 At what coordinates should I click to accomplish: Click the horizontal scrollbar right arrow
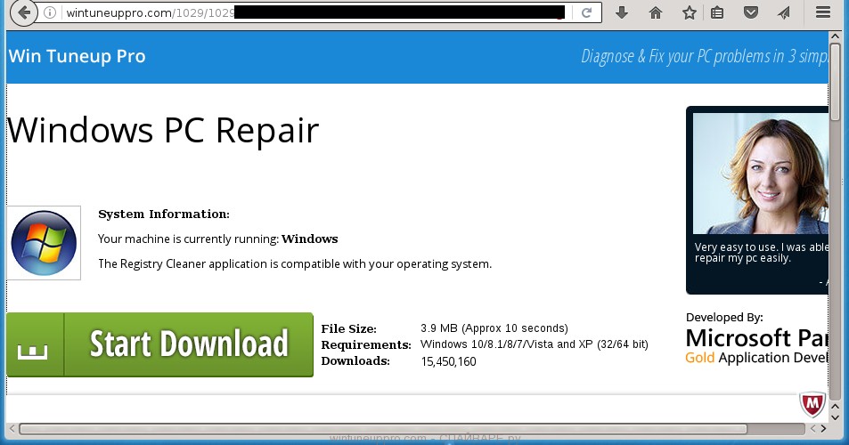824,429
